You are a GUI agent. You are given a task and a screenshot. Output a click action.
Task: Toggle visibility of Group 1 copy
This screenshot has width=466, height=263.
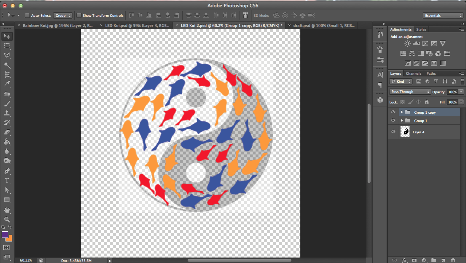click(x=393, y=112)
